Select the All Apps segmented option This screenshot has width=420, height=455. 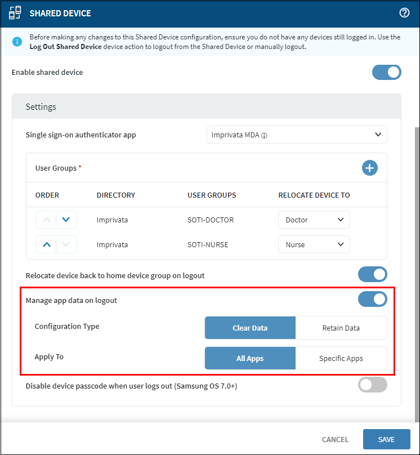(250, 358)
